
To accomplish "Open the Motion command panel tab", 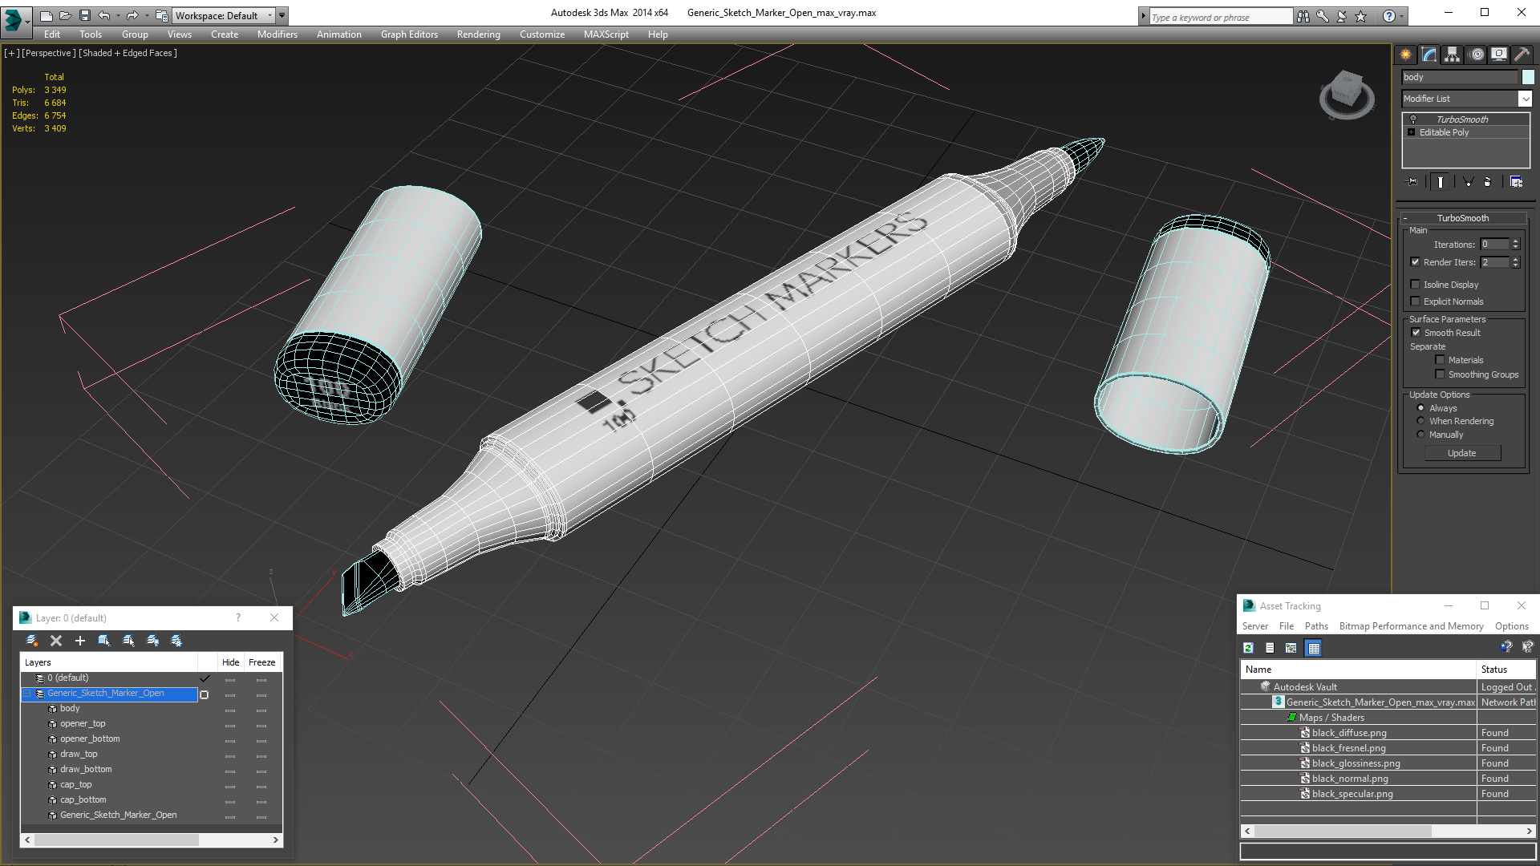I will [1477, 55].
